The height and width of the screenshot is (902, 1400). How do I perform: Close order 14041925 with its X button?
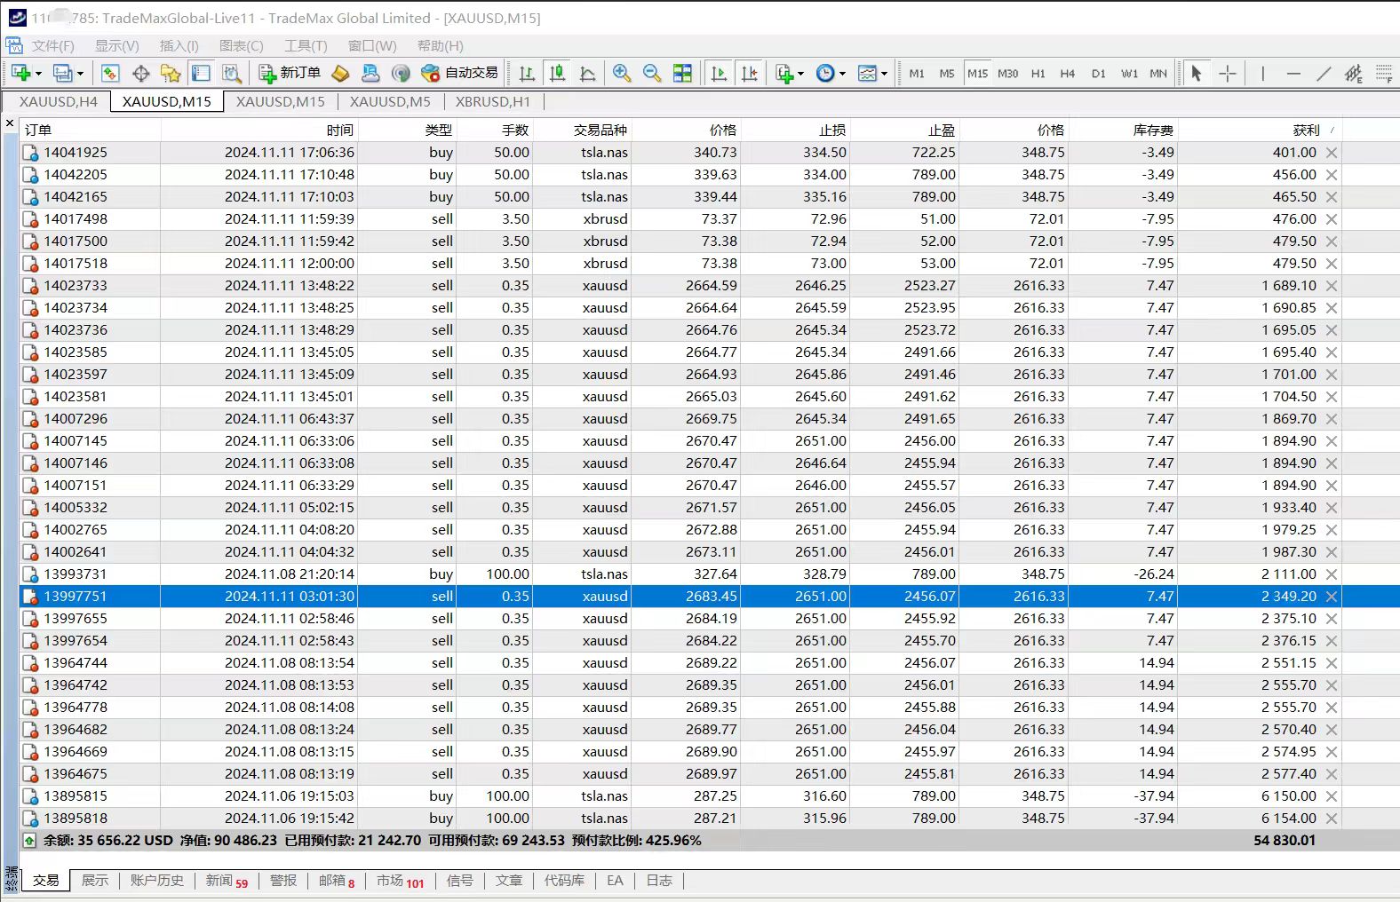1332,153
